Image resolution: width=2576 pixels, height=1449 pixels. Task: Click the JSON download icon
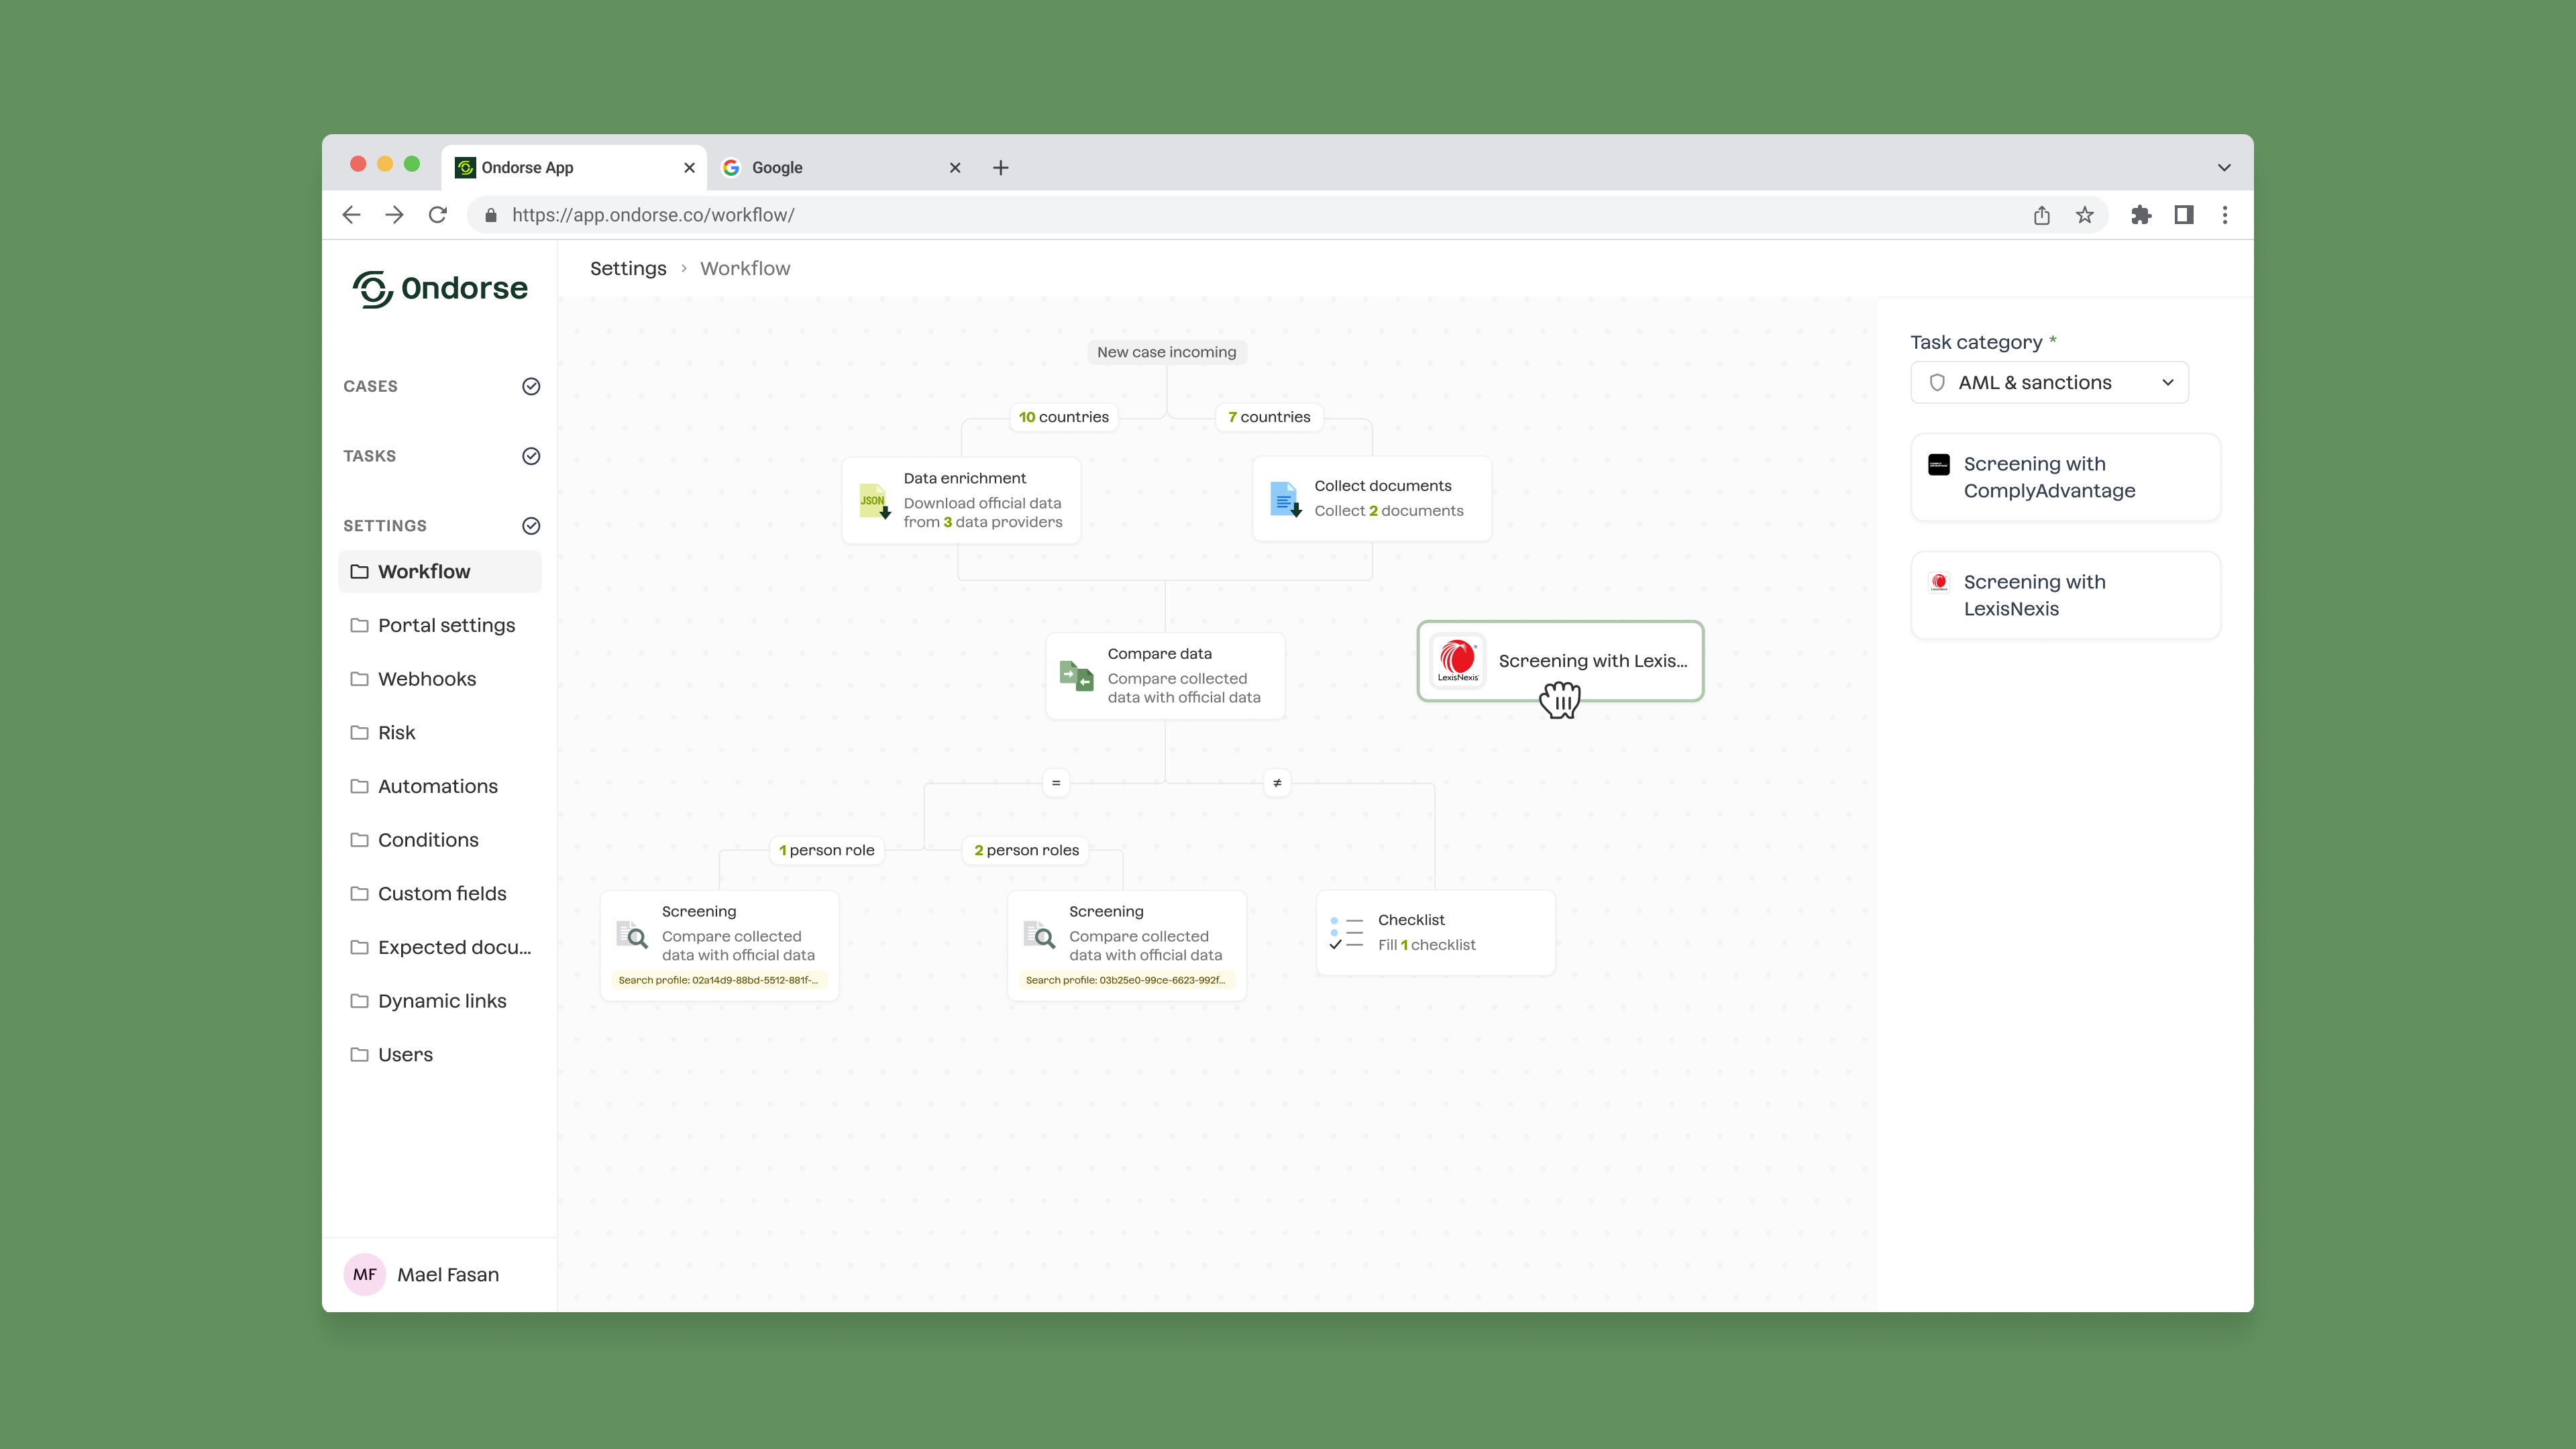(875, 501)
